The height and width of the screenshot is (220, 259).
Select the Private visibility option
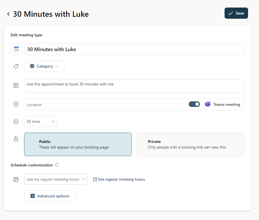tap(191, 144)
